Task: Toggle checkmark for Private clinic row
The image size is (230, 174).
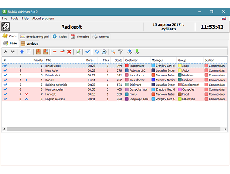Action: (5, 75)
